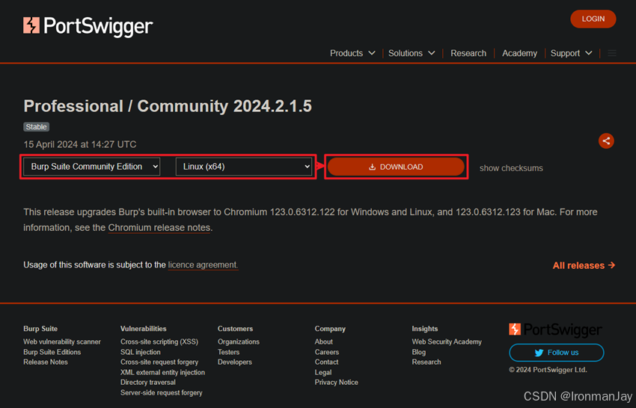Open Research link in Insights footer
This screenshot has width=636, height=408.
pyautogui.click(x=426, y=362)
